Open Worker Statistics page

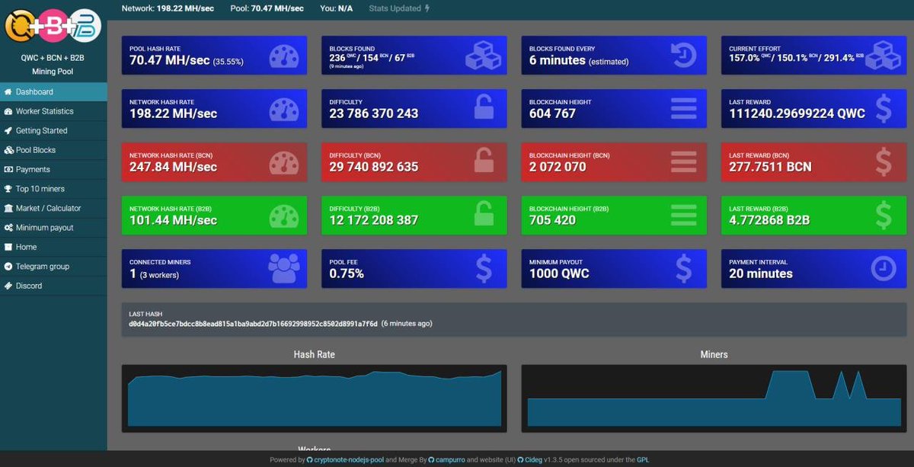pyautogui.click(x=53, y=111)
